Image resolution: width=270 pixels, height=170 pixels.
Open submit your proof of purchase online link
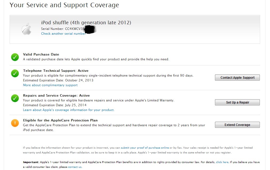[144, 148]
